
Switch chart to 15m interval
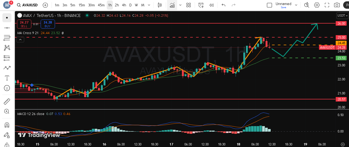[x=82, y=5]
